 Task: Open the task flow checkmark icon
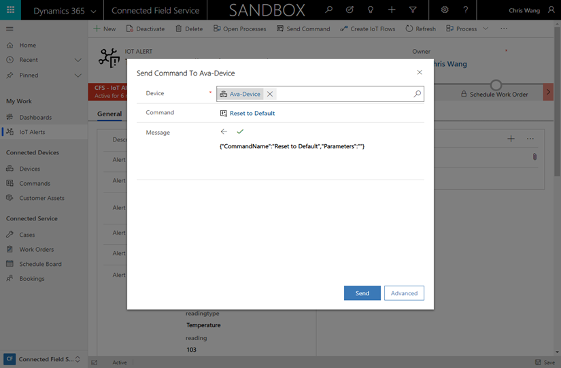coord(350,10)
